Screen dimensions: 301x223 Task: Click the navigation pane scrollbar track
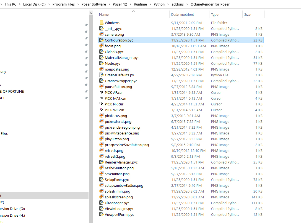coord(91,119)
